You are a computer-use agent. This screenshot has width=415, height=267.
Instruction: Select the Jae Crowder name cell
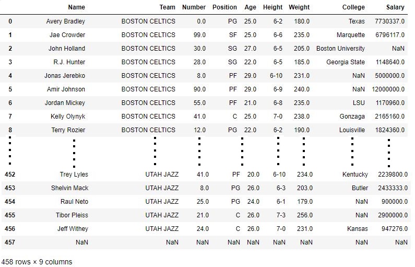pyautogui.click(x=67, y=35)
